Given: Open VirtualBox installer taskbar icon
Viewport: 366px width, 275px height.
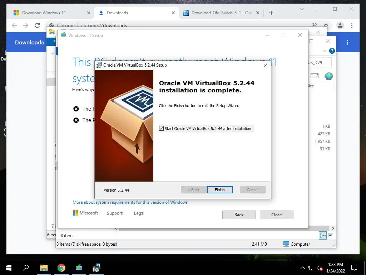Looking at the screenshot, I should 97,268.
